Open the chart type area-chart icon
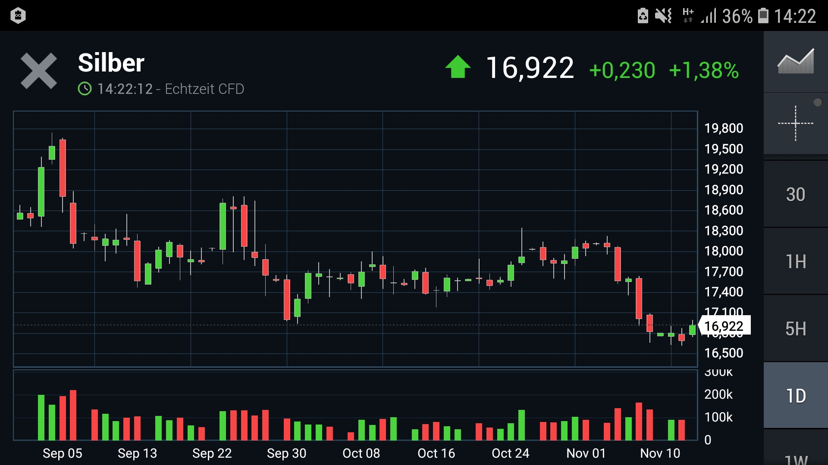Screen dimensions: 828x465 click(795, 62)
